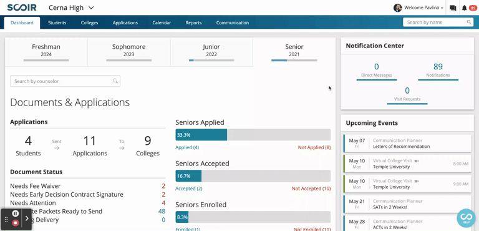Image resolution: width=479 pixels, height=231 pixels.
Task: Click the Accepted (2) link
Action: pos(189,189)
